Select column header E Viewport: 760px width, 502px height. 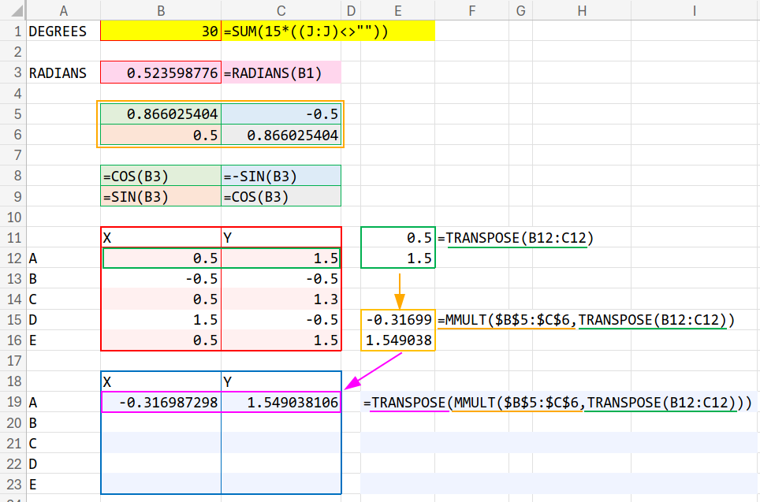click(x=398, y=10)
